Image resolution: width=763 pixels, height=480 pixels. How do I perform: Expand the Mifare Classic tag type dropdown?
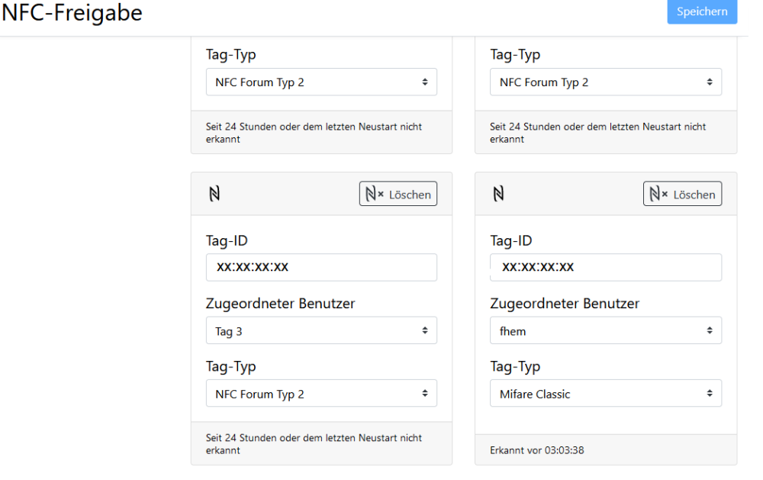click(606, 394)
